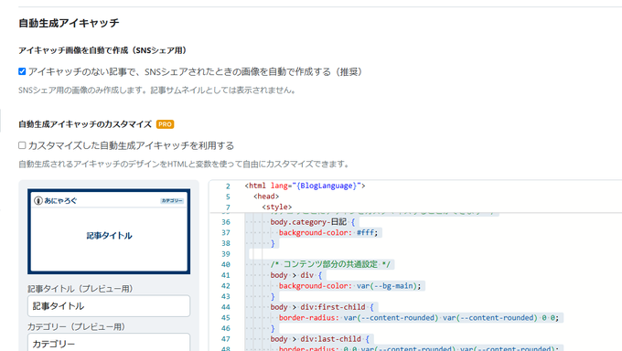This screenshot has width=622, height=351.
Task: Click the border-radius line 45 in editor
Action: pos(419,318)
